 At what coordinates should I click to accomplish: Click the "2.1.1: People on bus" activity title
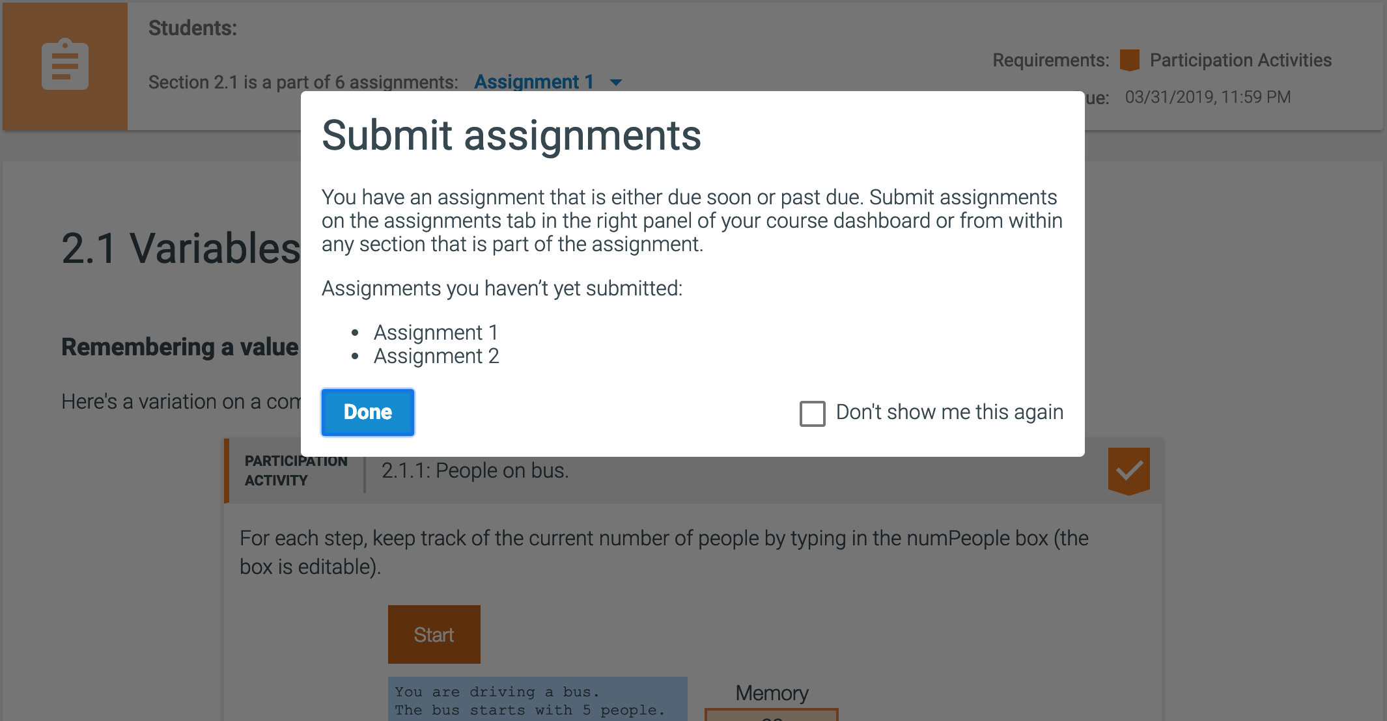click(x=475, y=470)
